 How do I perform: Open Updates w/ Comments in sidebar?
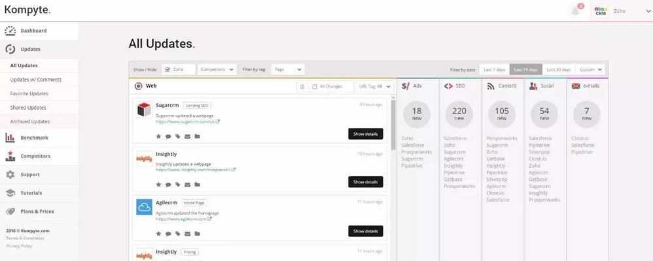coord(39,80)
